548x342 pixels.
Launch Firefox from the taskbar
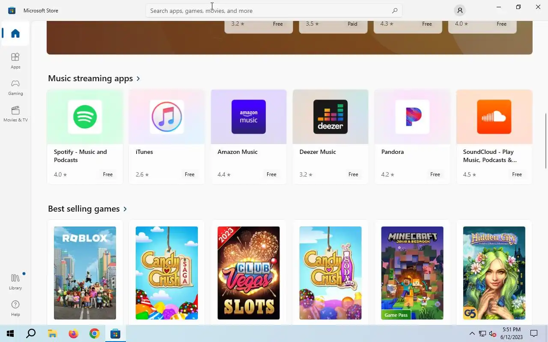[73, 333]
